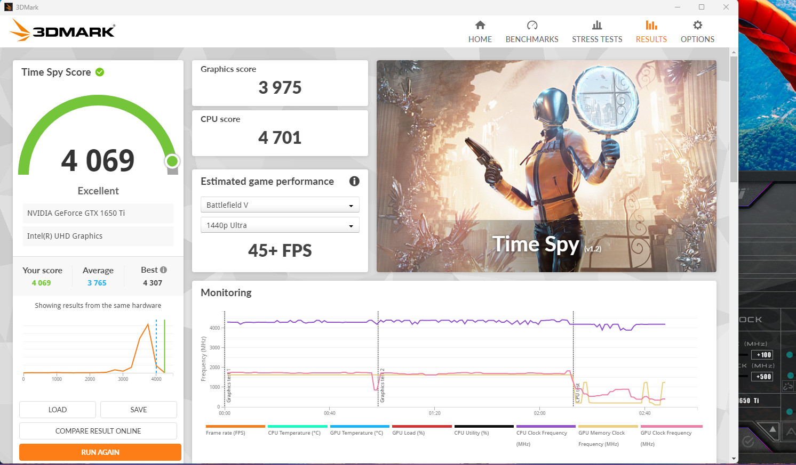Click the Monitoring heading

click(x=226, y=292)
